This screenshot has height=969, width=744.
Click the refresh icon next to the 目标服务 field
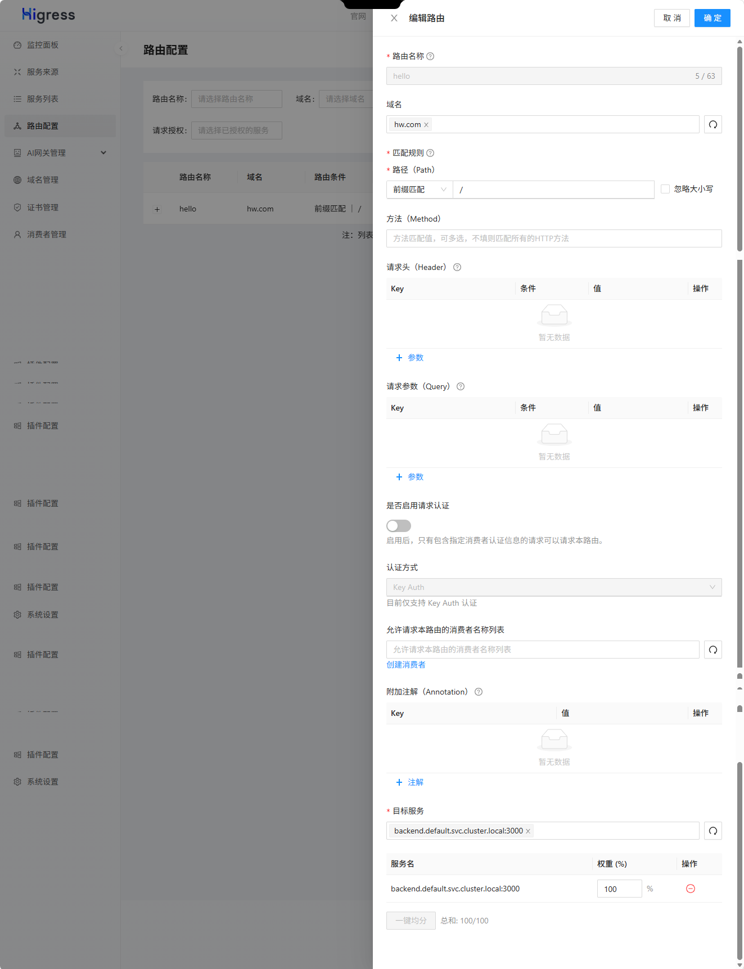(x=713, y=831)
